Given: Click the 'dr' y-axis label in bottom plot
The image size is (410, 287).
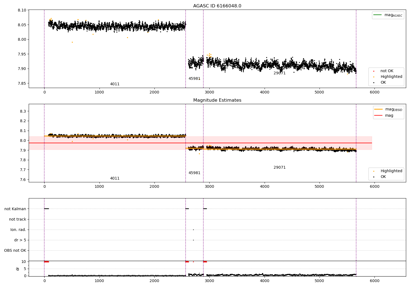Looking at the screenshot, I should point(18,269).
